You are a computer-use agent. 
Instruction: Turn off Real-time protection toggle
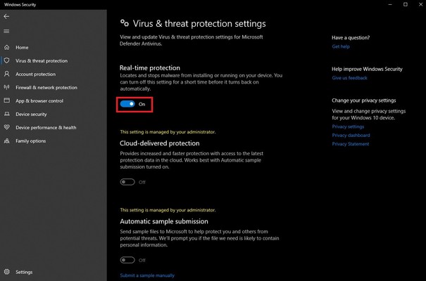(127, 104)
